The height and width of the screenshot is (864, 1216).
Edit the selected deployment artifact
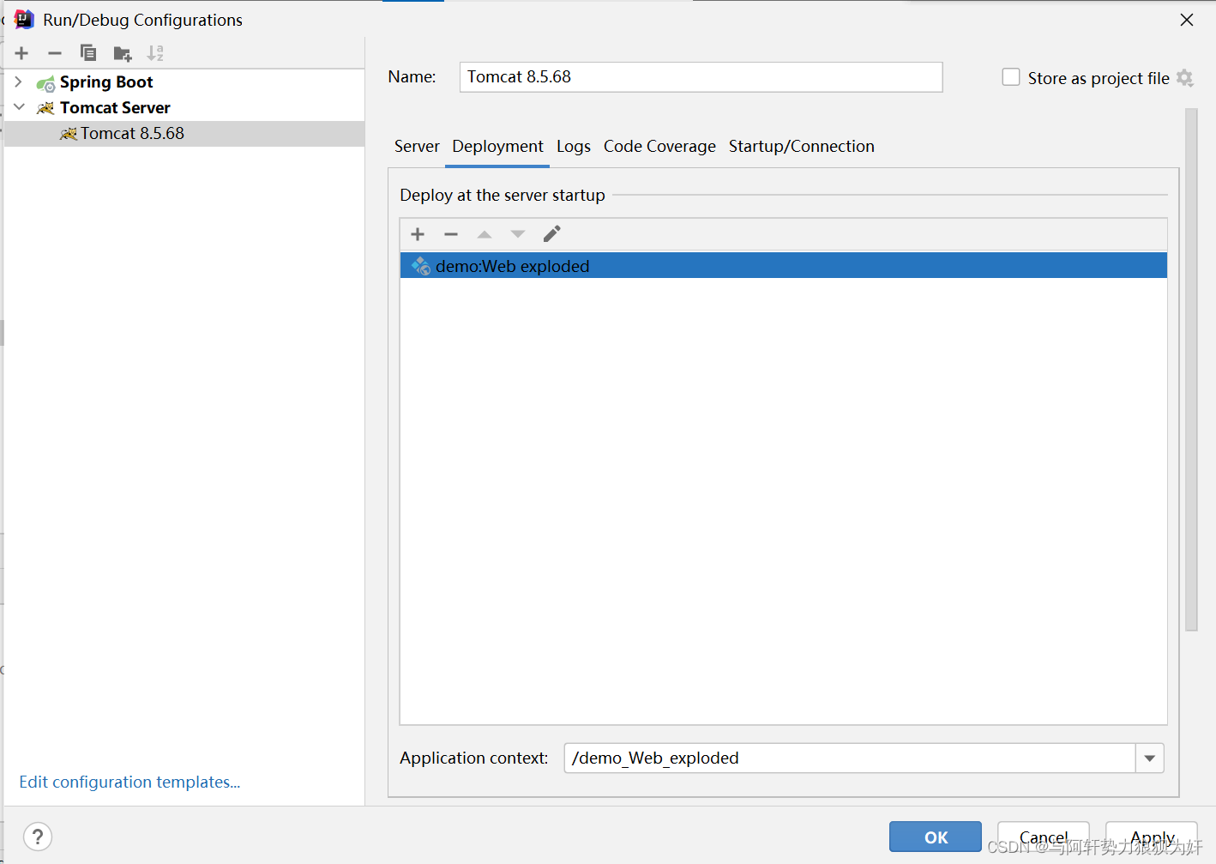[x=551, y=233]
